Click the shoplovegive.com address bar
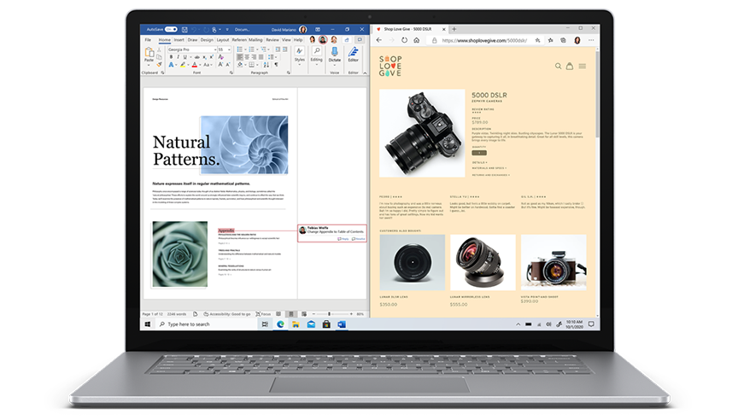738x420 pixels. pyautogui.click(x=484, y=40)
